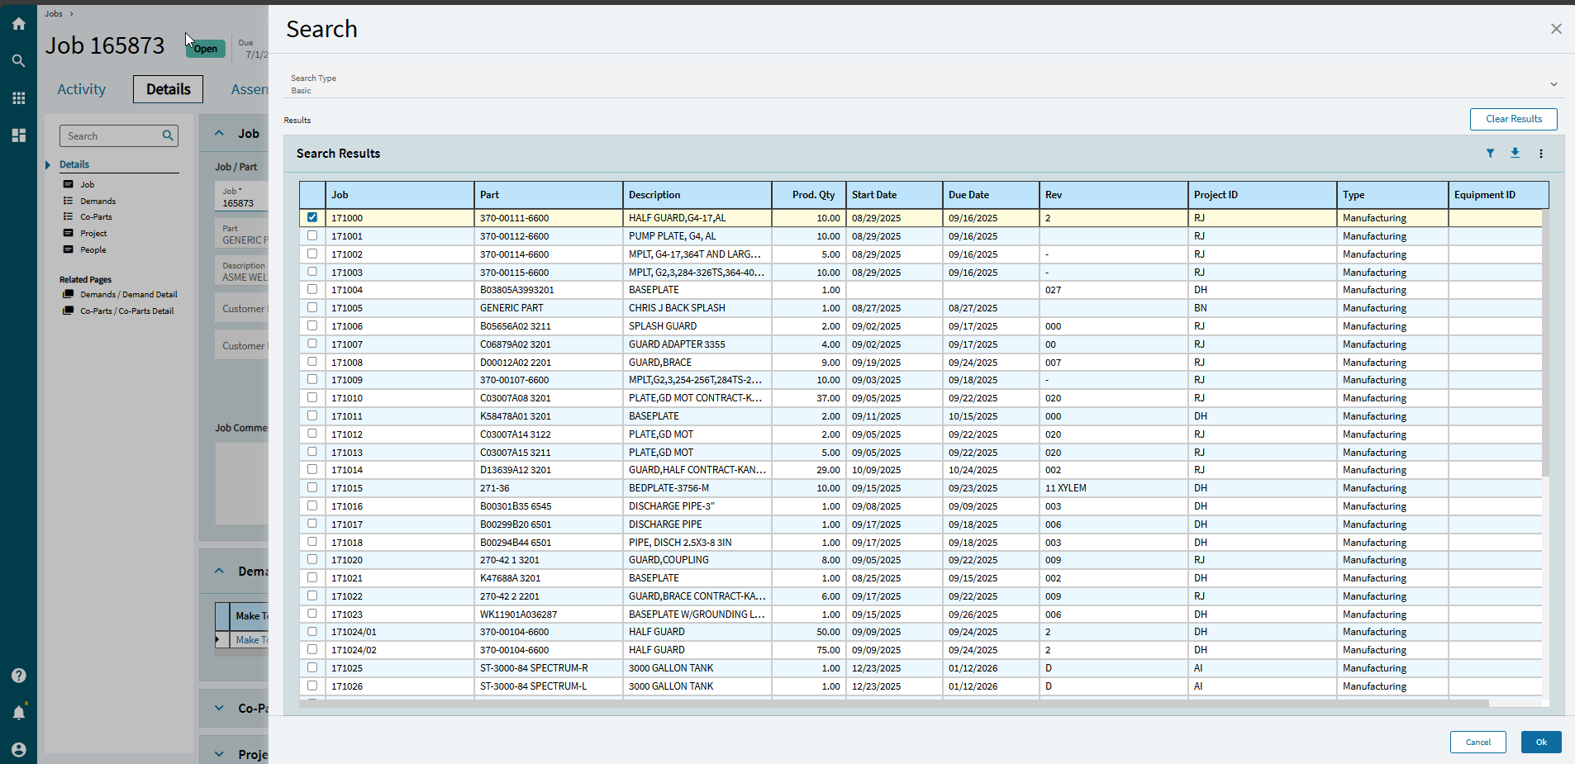
Task: Switch to the Activity tab
Action: (x=81, y=89)
